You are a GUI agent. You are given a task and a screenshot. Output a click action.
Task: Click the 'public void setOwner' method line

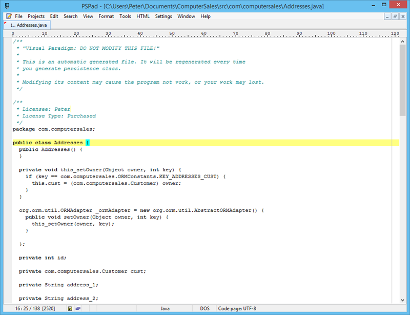(x=97, y=217)
